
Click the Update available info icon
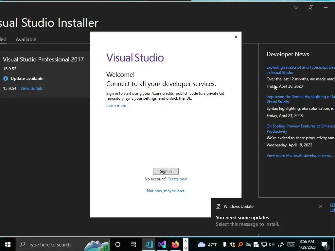[6, 78]
